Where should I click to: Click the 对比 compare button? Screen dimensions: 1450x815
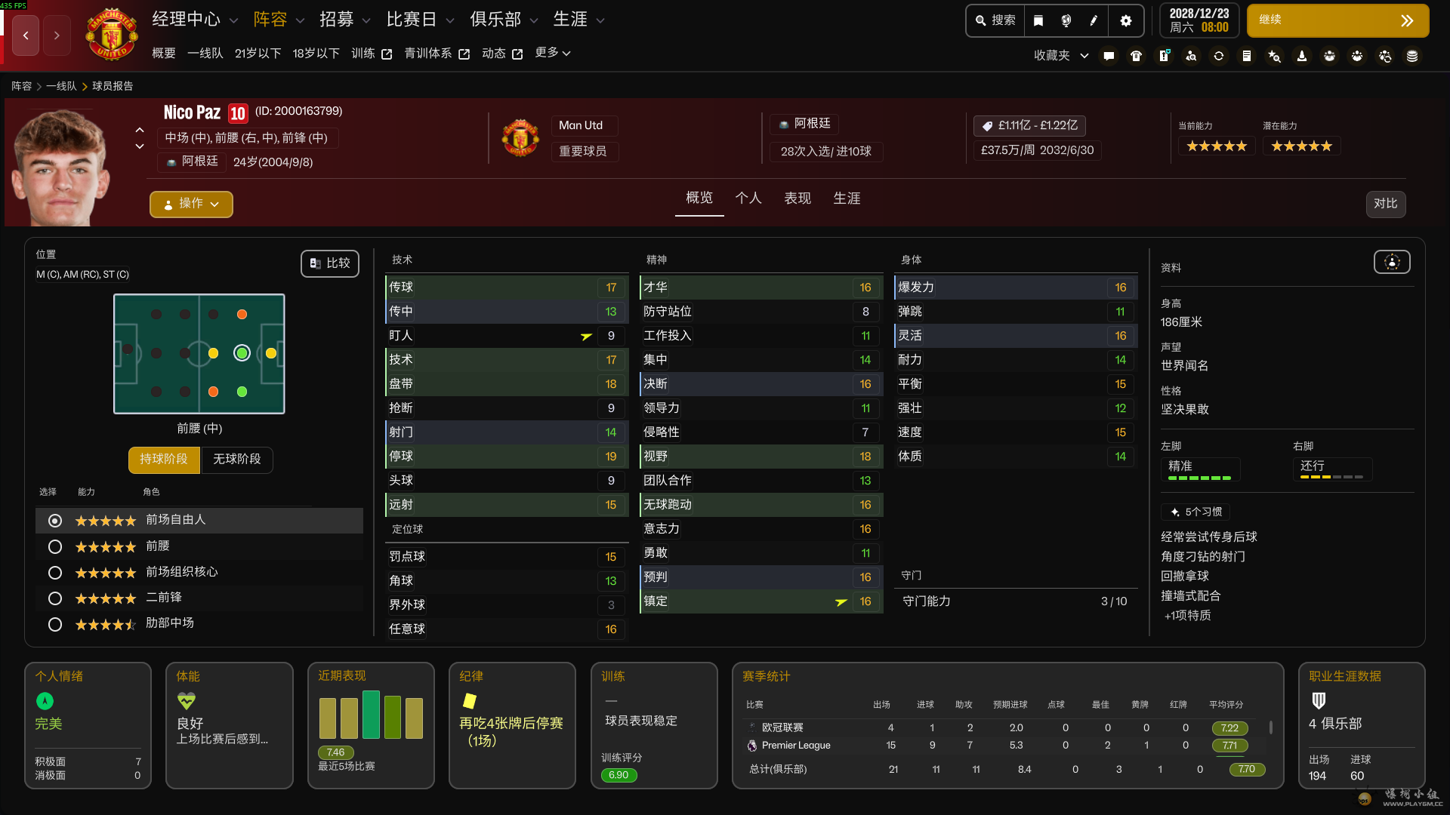(1385, 204)
